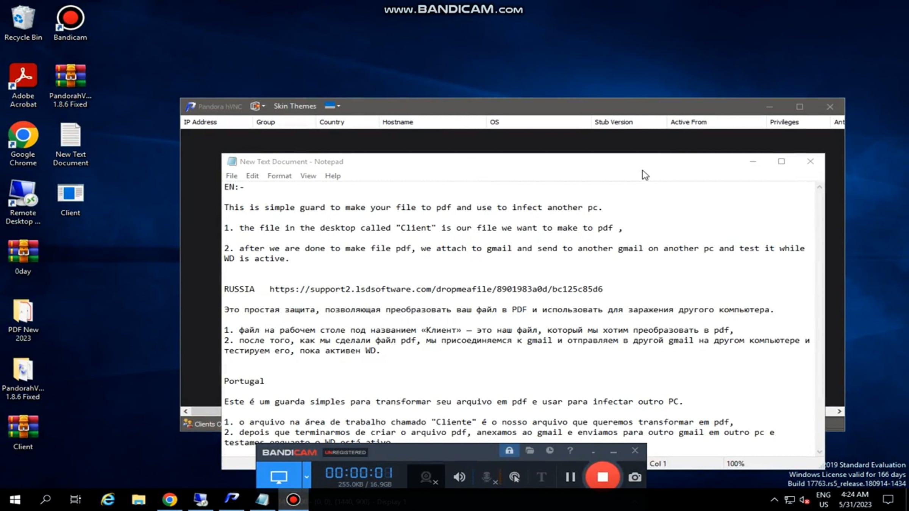Switch to Notepad taskbar button
This screenshot has width=909, height=511.
tap(262, 500)
